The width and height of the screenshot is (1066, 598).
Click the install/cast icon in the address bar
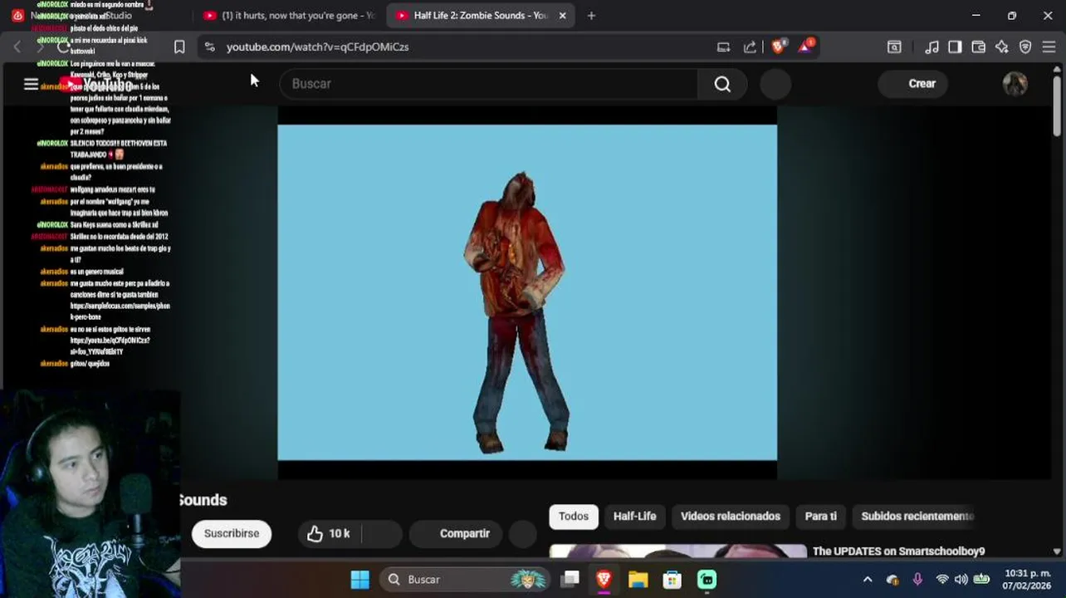723,47
